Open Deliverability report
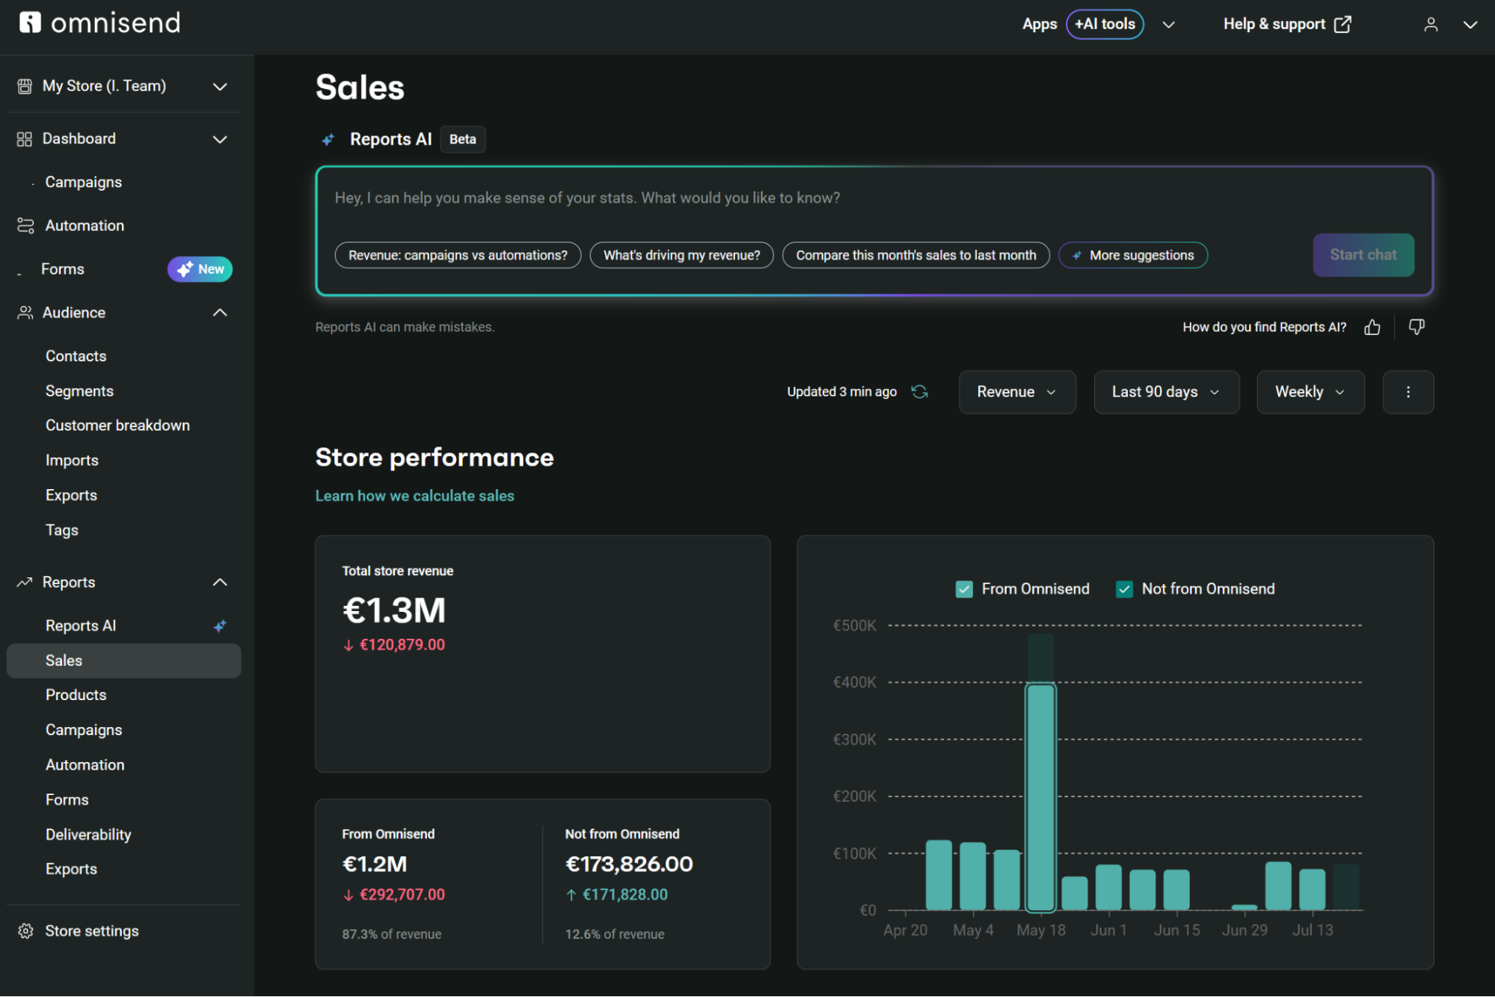1495x997 pixels. pos(88,835)
